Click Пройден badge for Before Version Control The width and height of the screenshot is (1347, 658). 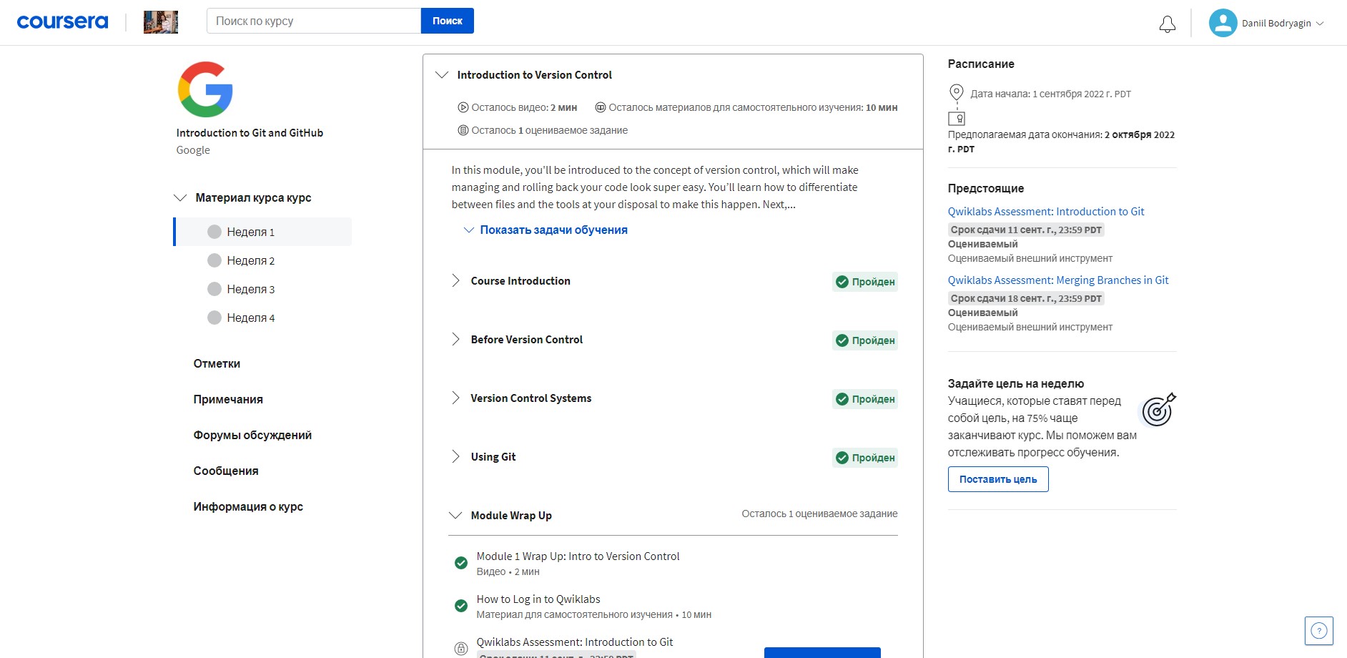[865, 340]
